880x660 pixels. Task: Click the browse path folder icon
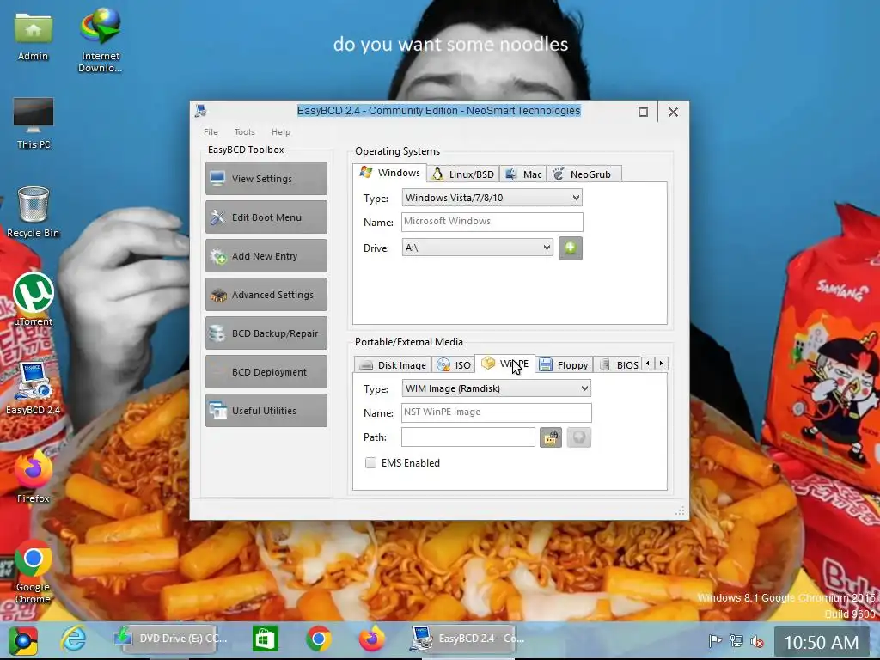pos(551,437)
